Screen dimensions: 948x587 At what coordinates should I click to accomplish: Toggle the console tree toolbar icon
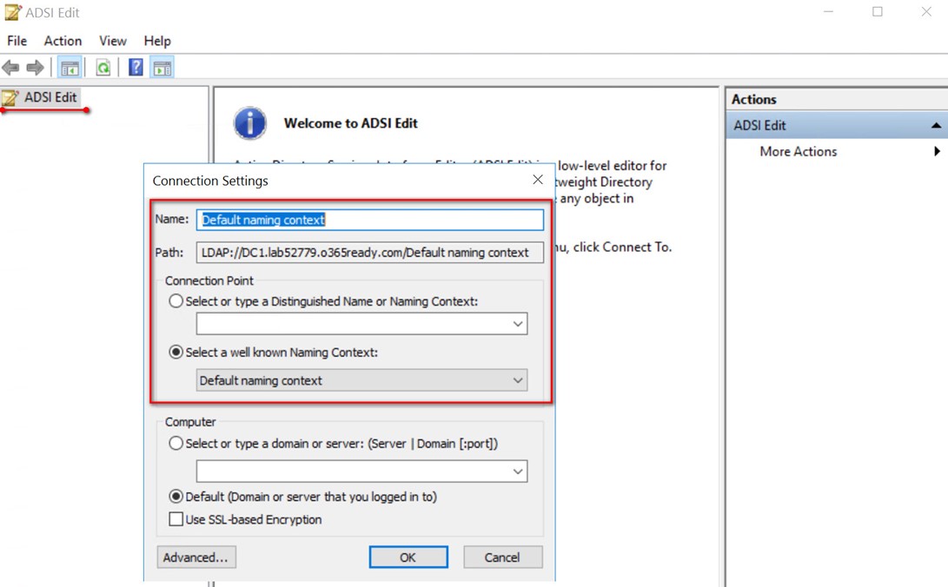pyautogui.click(x=70, y=68)
